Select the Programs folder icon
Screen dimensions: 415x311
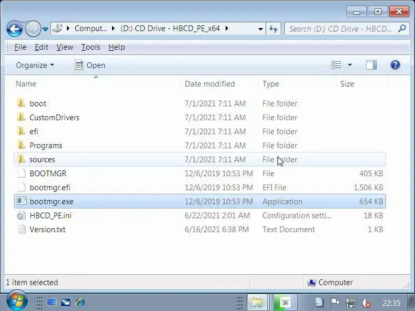[x=21, y=145]
